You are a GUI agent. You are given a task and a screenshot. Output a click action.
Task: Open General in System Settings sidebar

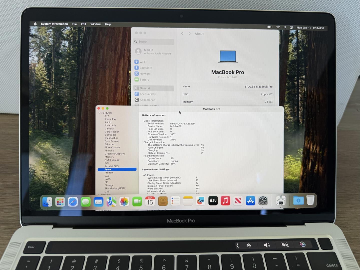pyautogui.click(x=154, y=88)
